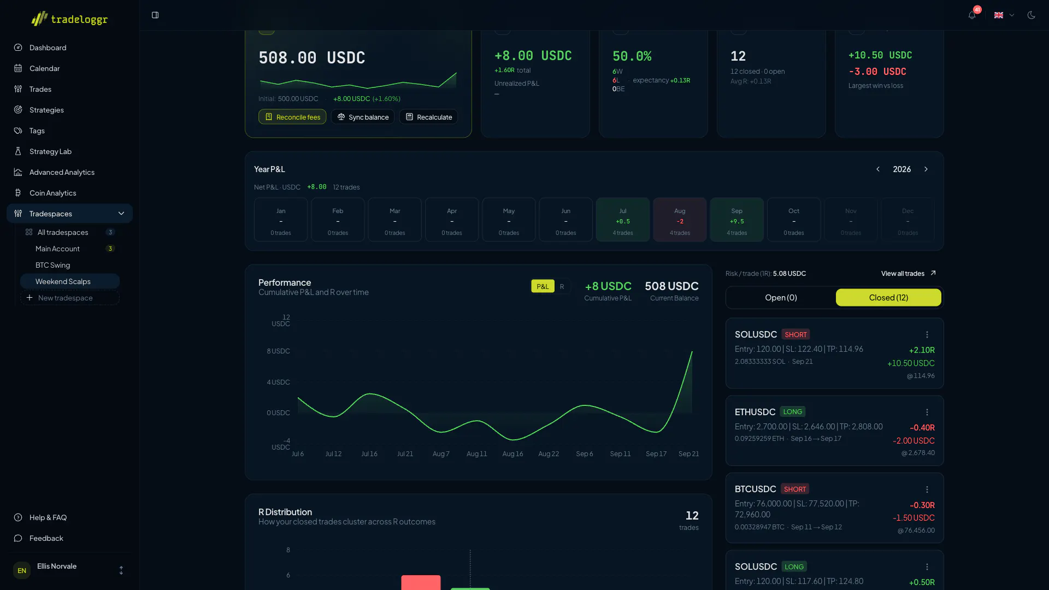Show the Open (0) trades tab
Viewport: 1049px width, 590px height.
tap(781, 298)
